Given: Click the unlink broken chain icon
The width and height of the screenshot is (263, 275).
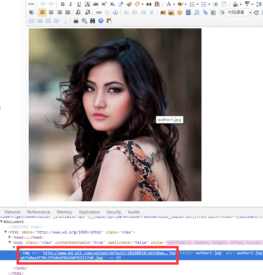Looking at the screenshot, I should 107,12.
